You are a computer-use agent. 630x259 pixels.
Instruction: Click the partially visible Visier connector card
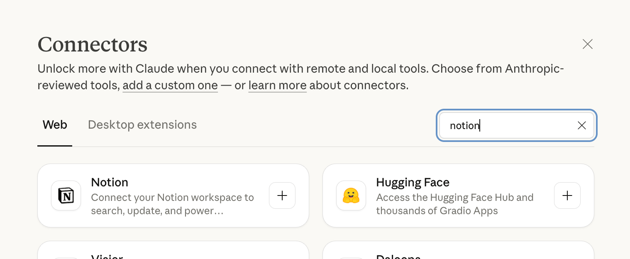(173, 250)
